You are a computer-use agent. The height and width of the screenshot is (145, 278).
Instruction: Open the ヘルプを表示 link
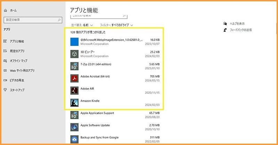[x=237, y=24]
